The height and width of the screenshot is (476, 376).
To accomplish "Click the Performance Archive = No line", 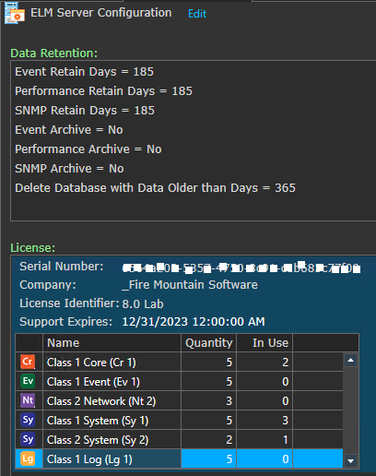I will point(88,149).
